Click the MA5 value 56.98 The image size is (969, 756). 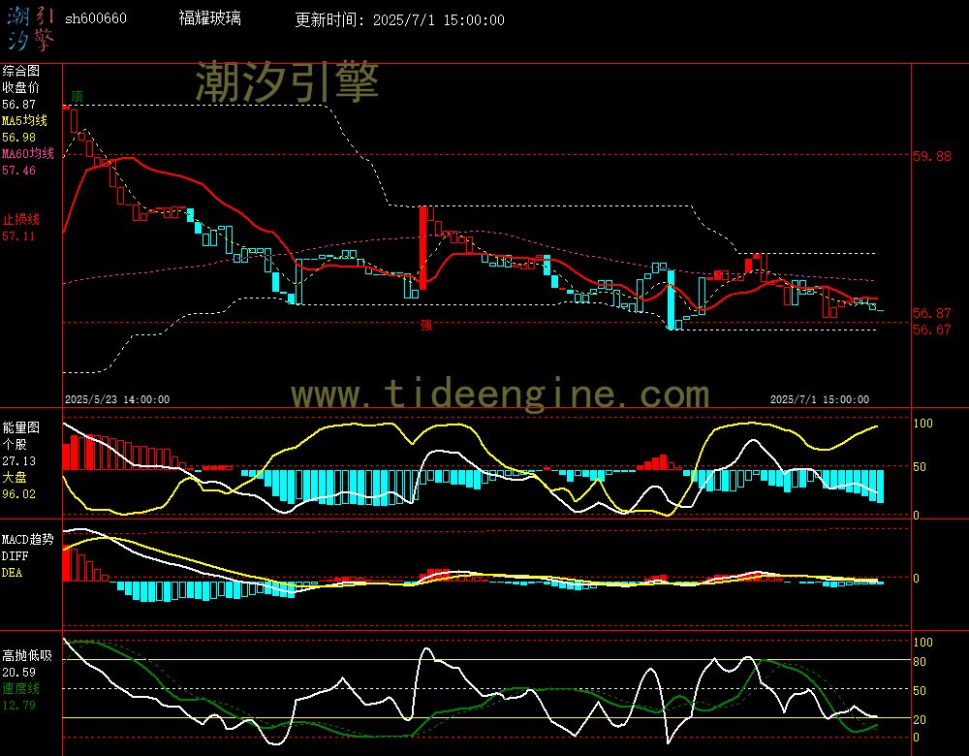click(x=18, y=138)
